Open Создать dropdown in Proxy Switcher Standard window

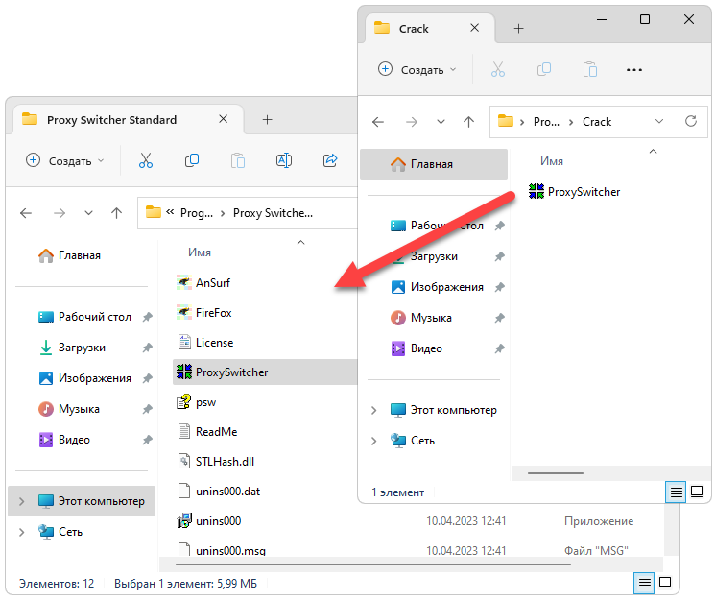(x=65, y=160)
